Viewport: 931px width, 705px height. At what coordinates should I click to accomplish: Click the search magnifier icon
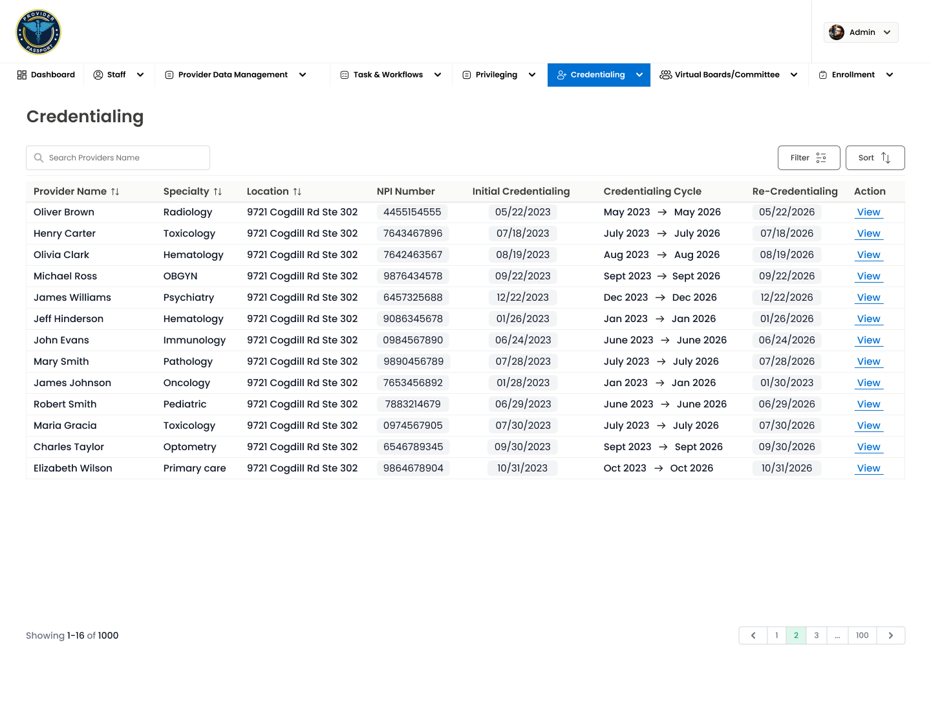[x=39, y=157]
